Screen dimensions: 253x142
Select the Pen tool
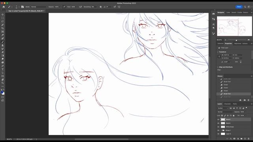click(3, 66)
